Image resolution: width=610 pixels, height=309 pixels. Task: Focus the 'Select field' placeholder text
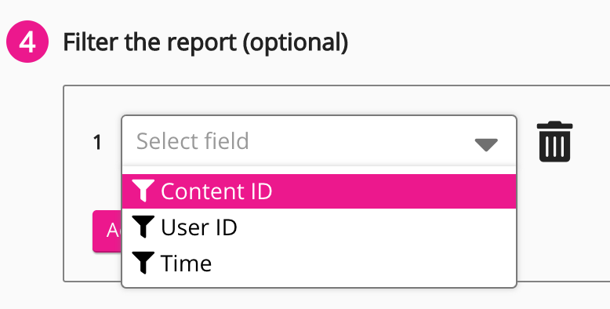pyautogui.click(x=193, y=141)
